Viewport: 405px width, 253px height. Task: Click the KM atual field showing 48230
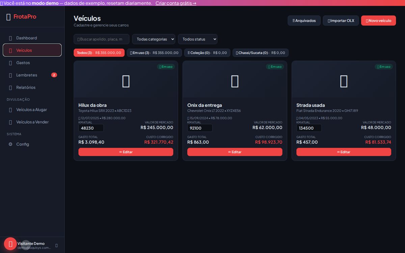[x=91, y=128]
